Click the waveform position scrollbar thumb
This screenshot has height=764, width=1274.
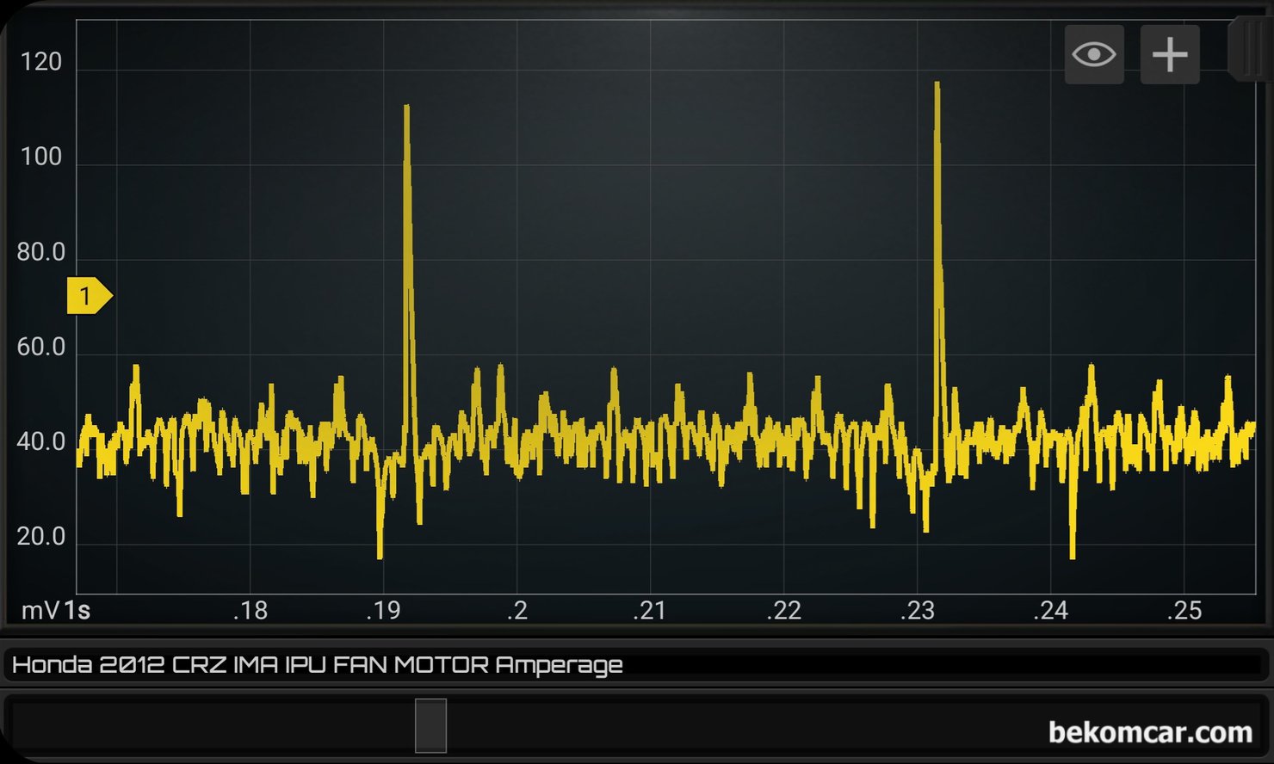[x=430, y=725]
